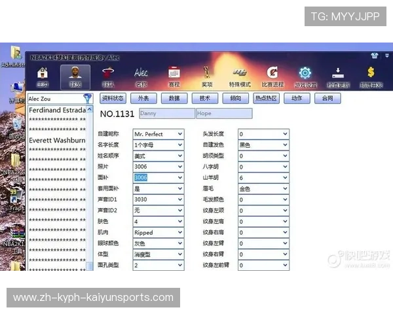Click the filter funnel icon beside search
The height and width of the screenshot is (314, 393).
(88, 98)
